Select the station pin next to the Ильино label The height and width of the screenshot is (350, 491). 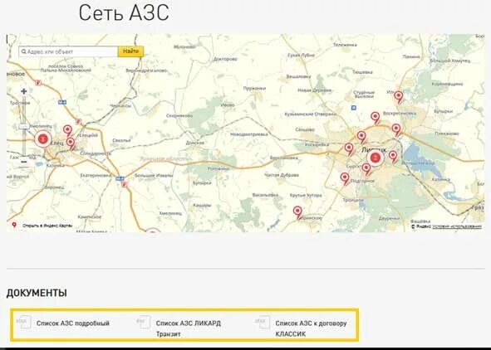[398, 97]
